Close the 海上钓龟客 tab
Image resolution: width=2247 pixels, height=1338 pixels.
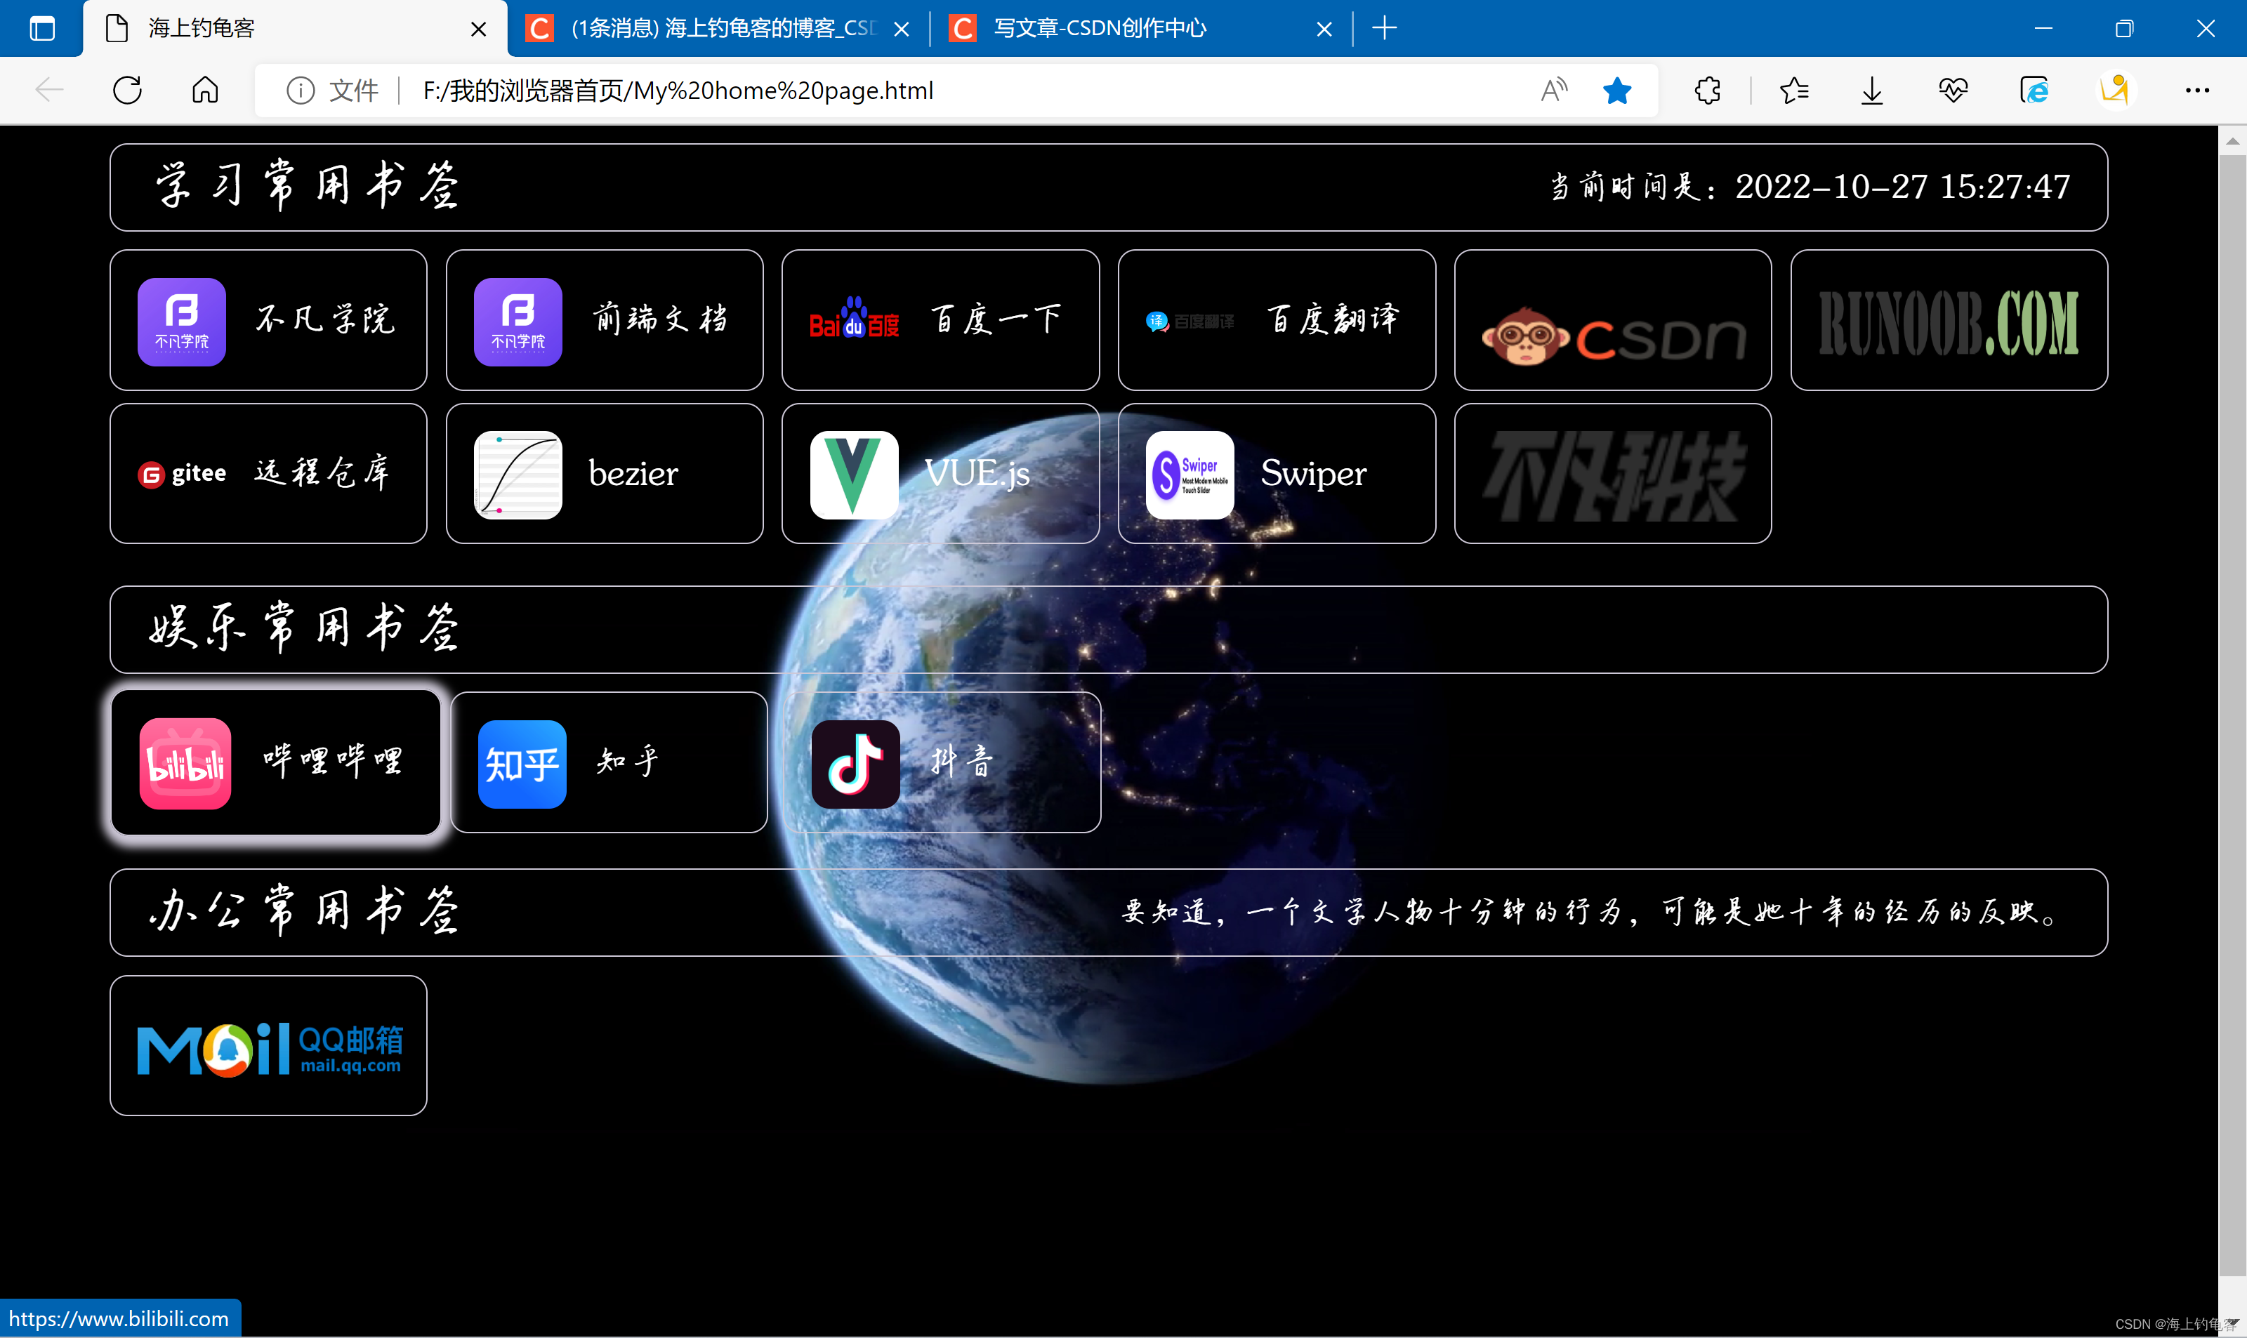pyautogui.click(x=479, y=29)
